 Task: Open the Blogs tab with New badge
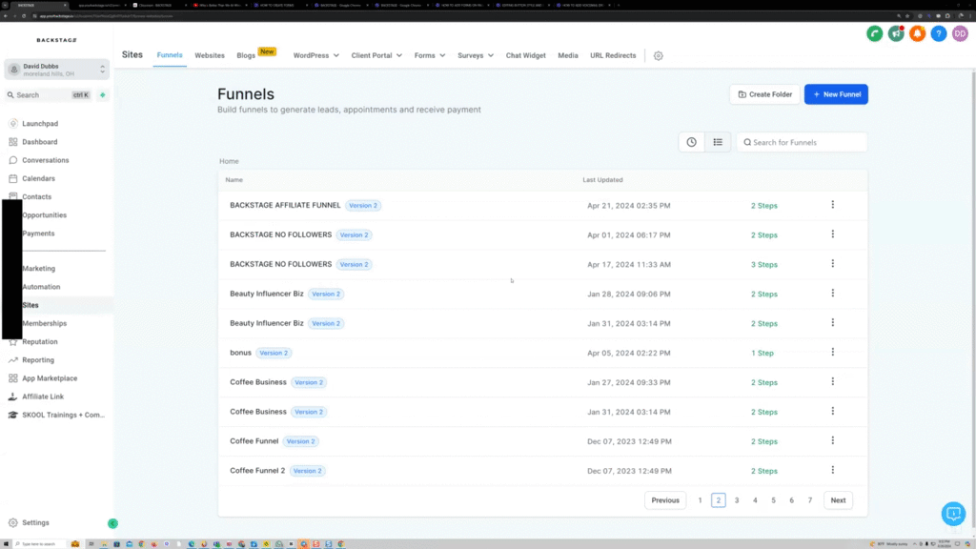[x=246, y=55]
